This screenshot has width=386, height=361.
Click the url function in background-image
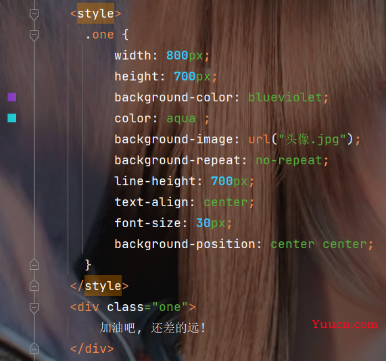[x=260, y=140]
